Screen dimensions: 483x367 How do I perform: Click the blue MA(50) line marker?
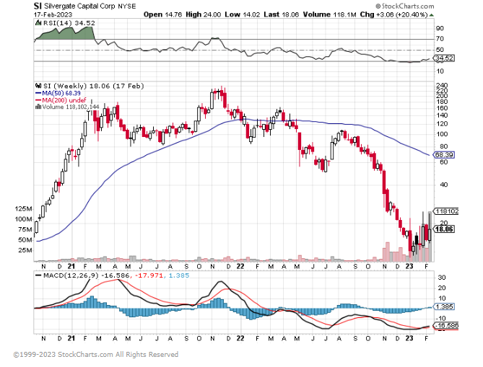[38, 93]
